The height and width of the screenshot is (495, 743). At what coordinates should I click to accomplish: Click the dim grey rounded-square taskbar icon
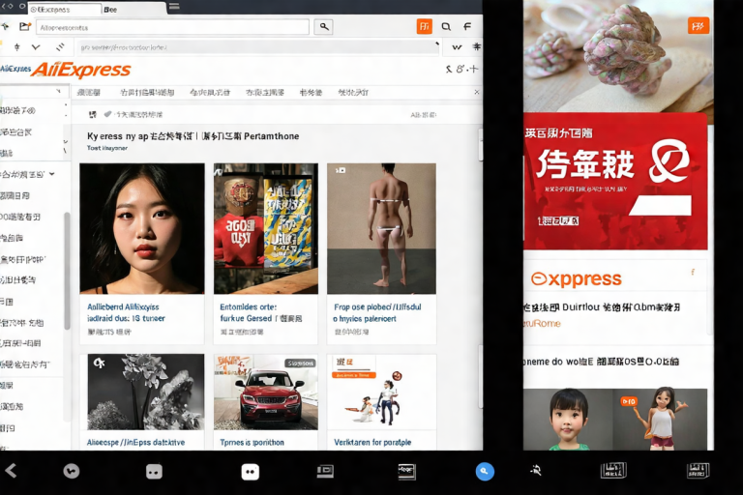[x=154, y=472]
